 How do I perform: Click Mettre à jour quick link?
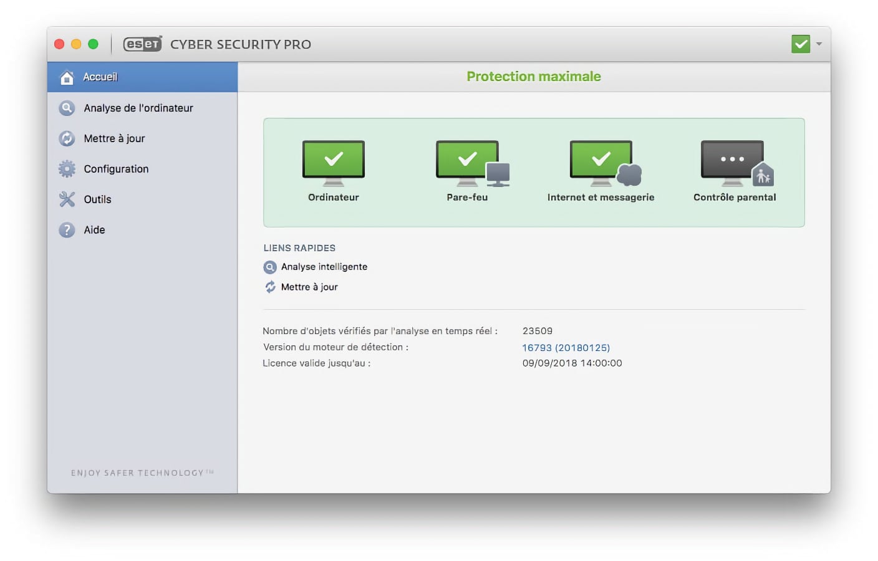(x=309, y=287)
